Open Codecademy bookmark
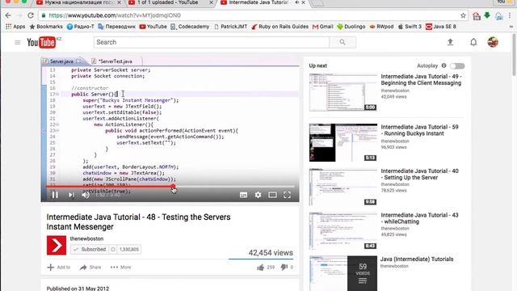Viewport: 517px width, 291px height. (190, 27)
